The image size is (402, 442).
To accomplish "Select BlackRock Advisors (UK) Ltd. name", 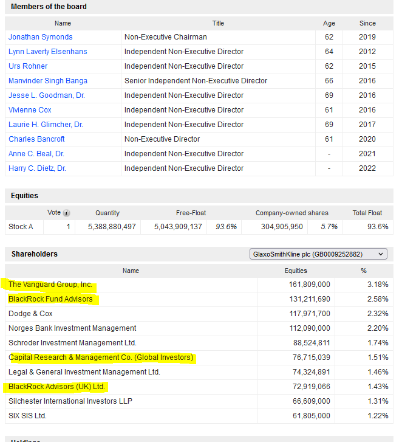I will tap(56, 387).
